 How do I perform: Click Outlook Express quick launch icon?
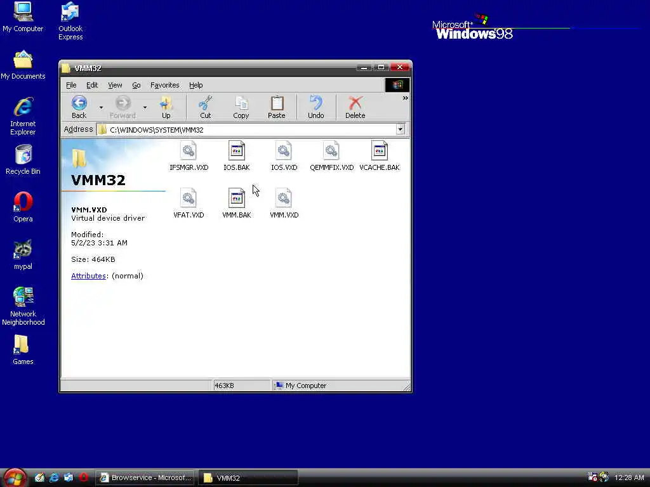(x=69, y=477)
